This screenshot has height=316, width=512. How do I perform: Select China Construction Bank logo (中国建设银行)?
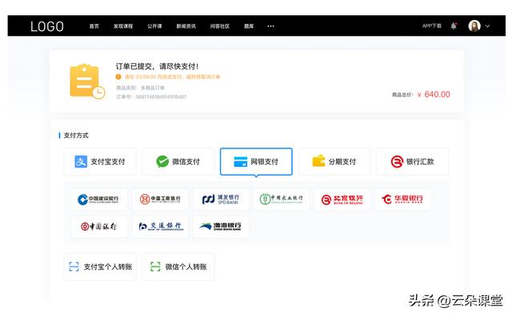click(x=99, y=199)
